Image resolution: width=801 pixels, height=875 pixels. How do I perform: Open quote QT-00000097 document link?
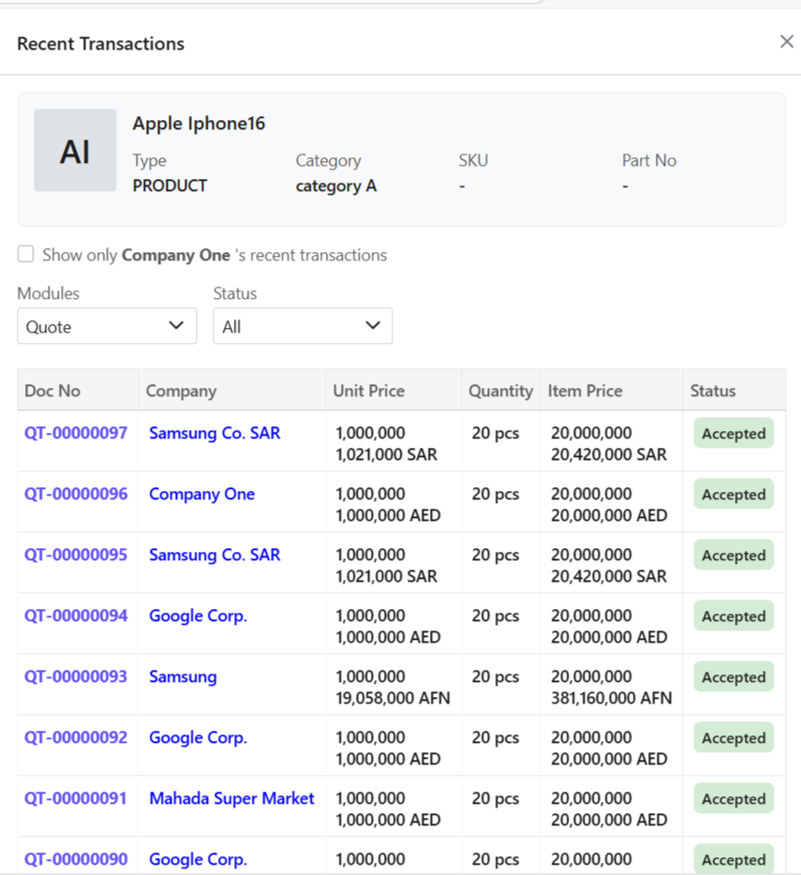(x=76, y=433)
